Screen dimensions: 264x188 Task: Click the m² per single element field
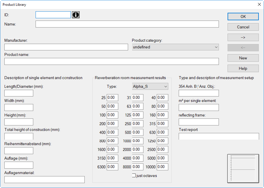click(199, 107)
